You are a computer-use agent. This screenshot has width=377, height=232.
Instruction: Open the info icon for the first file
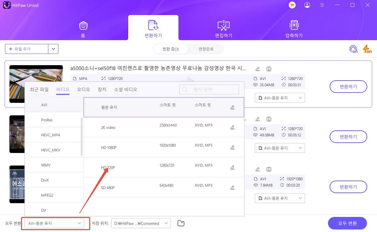(268, 69)
